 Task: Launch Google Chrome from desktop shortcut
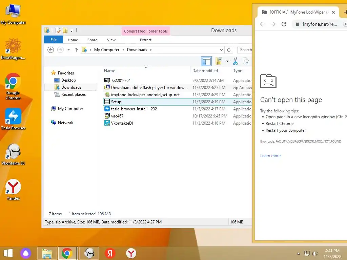(x=13, y=86)
